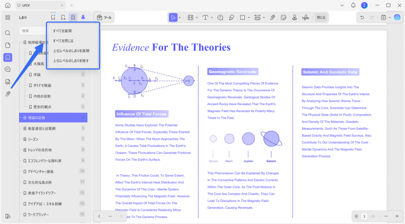Switch to the UPDF tab
This screenshot has width=405, height=224.
click(x=40, y=5)
